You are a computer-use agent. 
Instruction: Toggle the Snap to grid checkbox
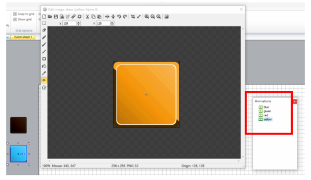(15, 14)
